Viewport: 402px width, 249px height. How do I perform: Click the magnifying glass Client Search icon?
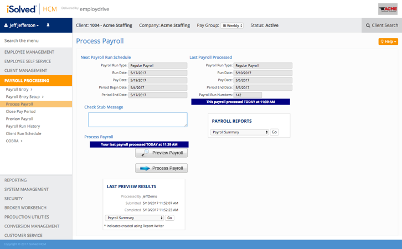[368, 25]
